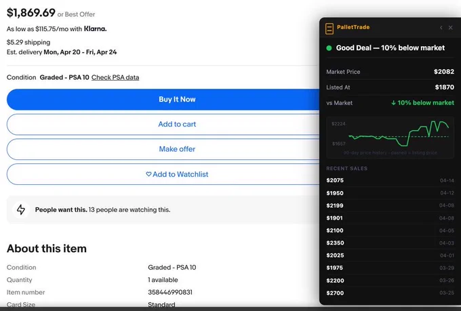Click the green 10% below market indicator
Image resolution: width=461 pixels, height=311 pixels.
[422, 103]
